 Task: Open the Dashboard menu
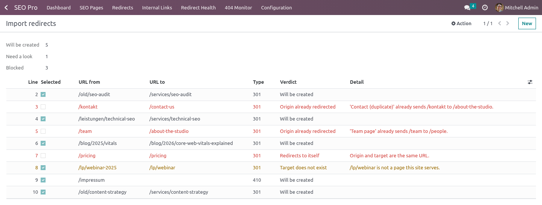pyautogui.click(x=59, y=8)
